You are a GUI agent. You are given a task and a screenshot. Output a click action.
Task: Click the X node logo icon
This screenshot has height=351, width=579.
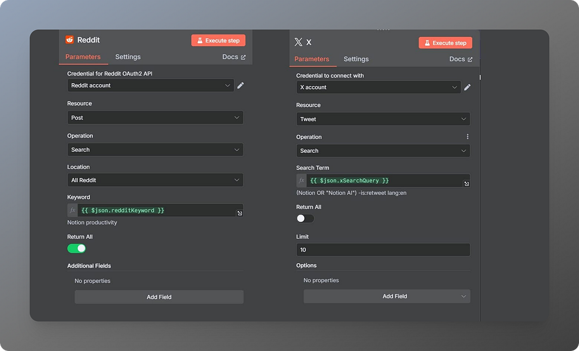(298, 42)
